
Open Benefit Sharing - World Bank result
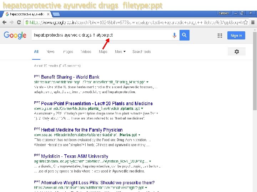(x=70, y=77)
